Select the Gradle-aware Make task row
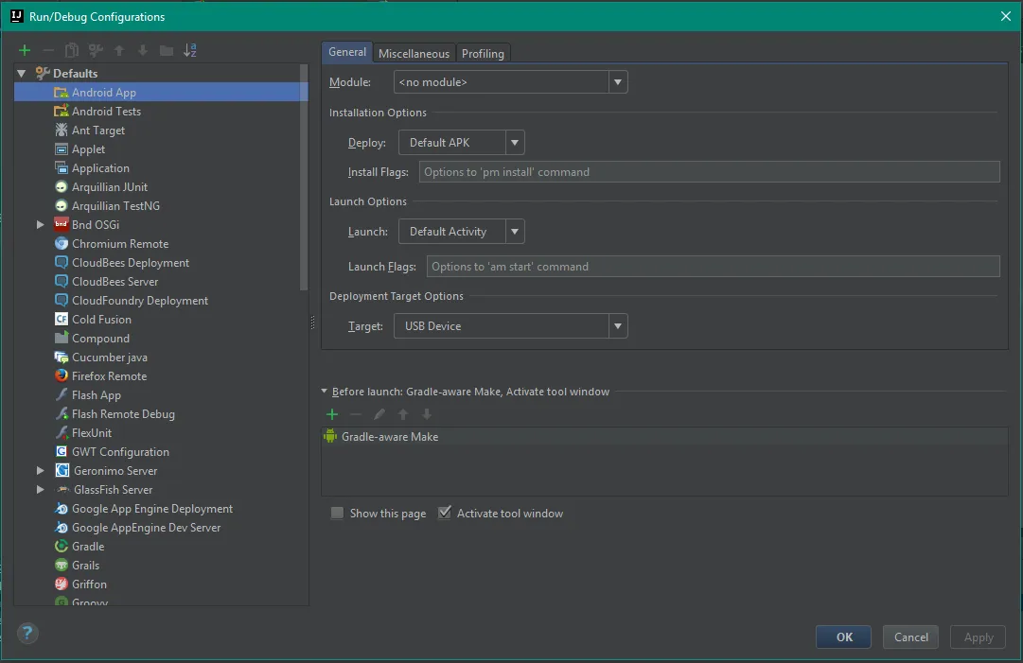The width and height of the screenshot is (1023, 663). pos(664,436)
